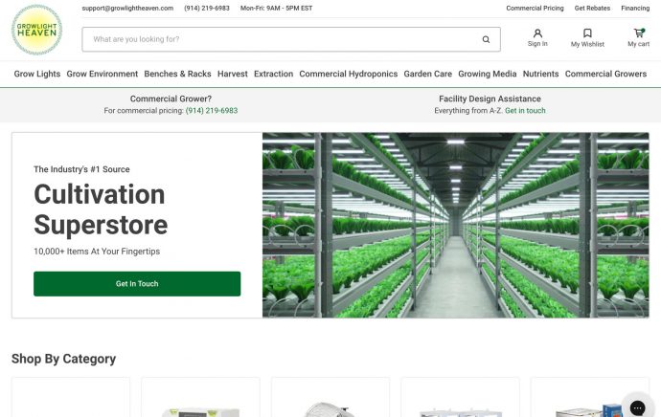Select the Nutrients menu item
Viewport: 661px width, 417px height.
coord(540,74)
